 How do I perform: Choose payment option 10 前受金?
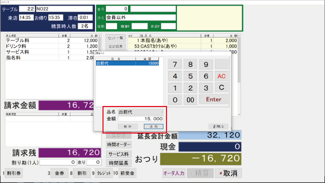click(127, 173)
